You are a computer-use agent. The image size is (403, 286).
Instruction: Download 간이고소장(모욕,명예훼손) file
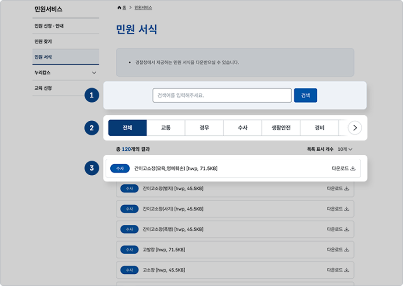(x=343, y=168)
